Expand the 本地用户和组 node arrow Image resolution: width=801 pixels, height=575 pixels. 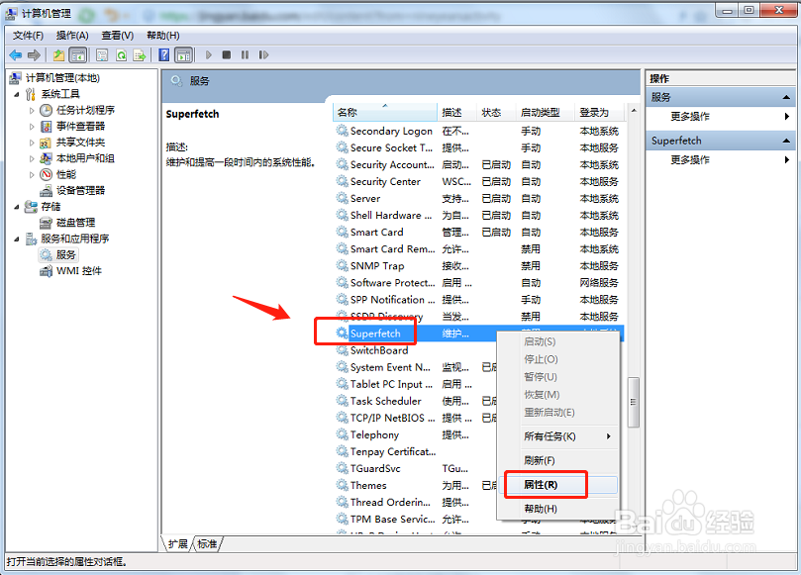pos(32,158)
